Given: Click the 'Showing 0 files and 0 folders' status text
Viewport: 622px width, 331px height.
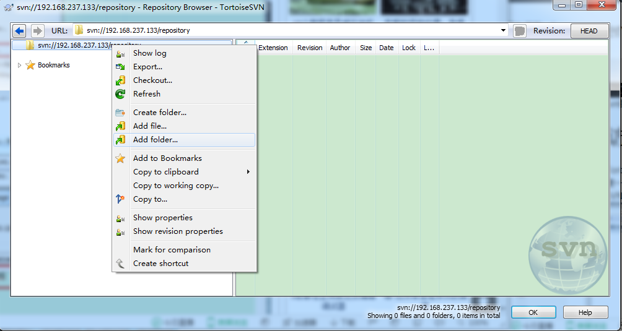Looking at the screenshot, I should [434, 316].
